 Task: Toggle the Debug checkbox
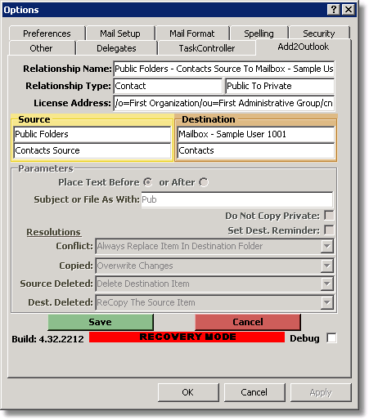(331, 338)
